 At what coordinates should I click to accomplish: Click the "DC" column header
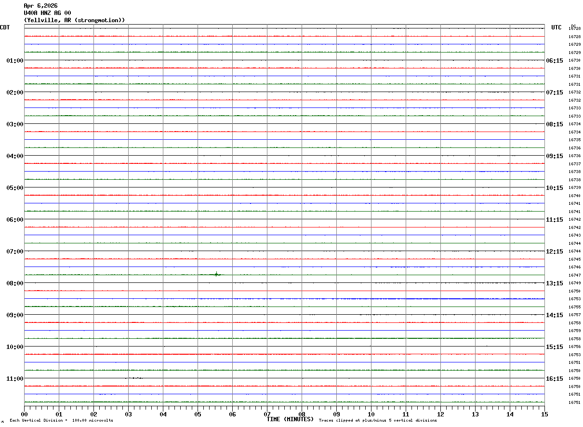click(x=573, y=26)
